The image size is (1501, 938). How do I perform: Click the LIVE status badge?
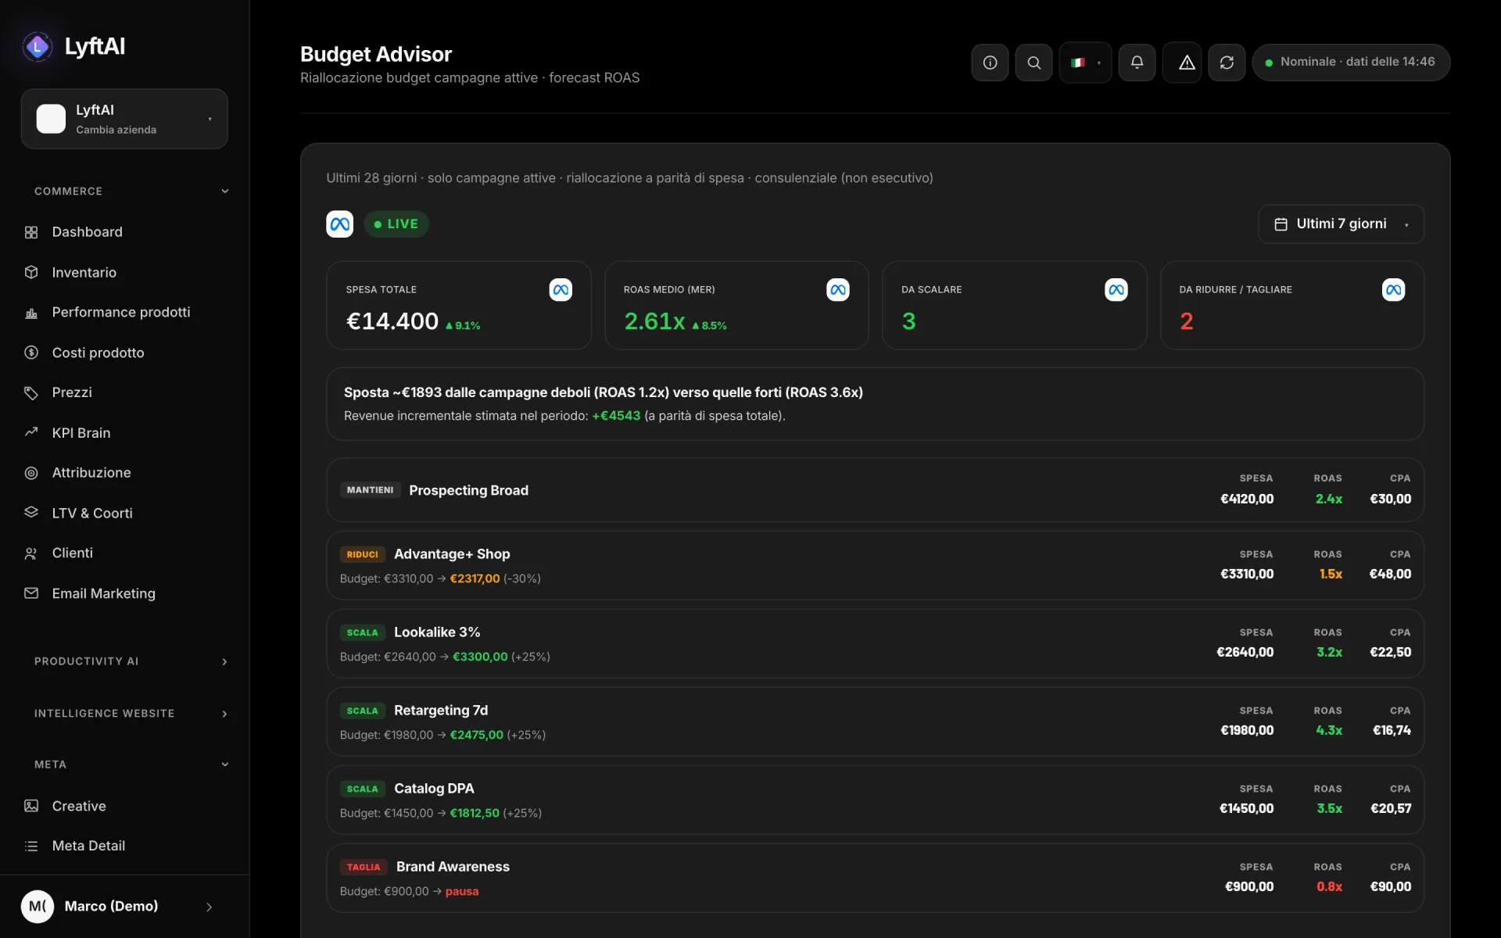[396, 224]
